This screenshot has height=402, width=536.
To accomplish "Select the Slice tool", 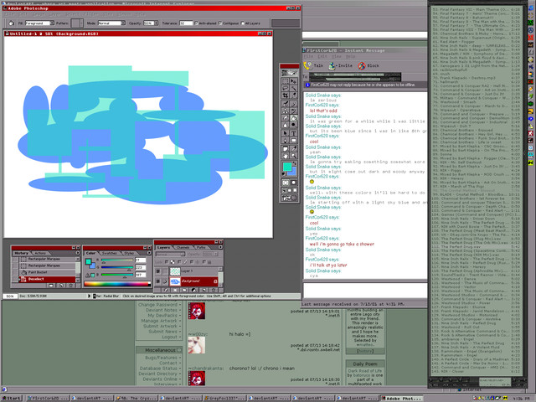I will 293,95.
